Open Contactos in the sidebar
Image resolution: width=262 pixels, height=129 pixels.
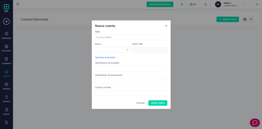coord(6,86)
